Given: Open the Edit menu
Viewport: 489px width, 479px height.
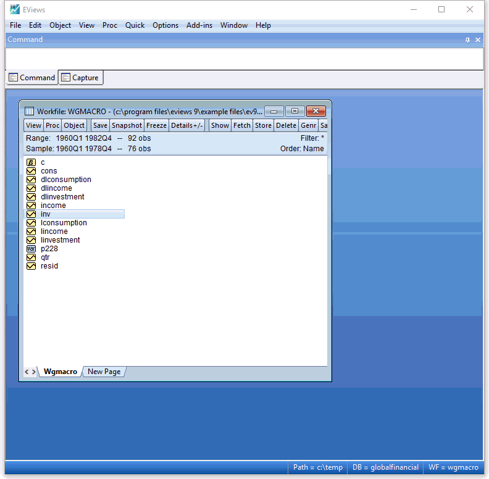Looking at the screenshot, I should [x=35, y=25].
